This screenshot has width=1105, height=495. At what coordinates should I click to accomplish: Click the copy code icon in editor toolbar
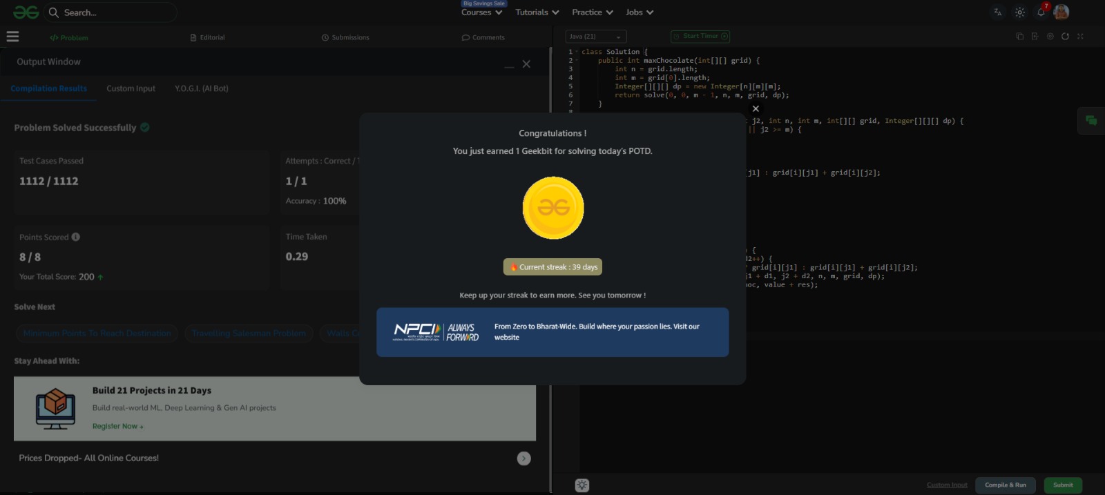tap(1019, 37)
